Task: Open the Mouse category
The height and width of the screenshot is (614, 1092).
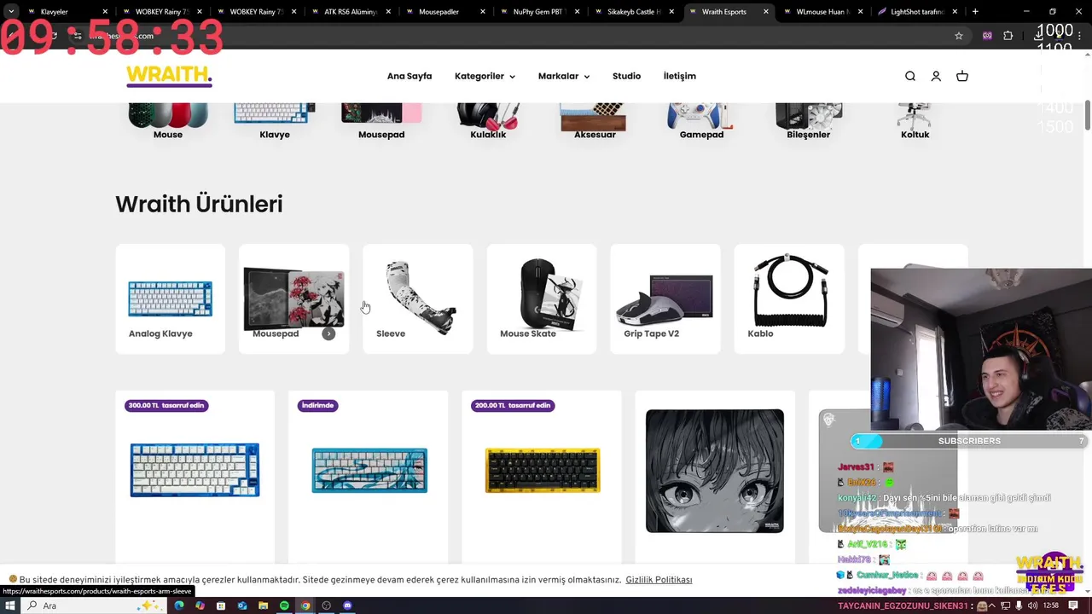Action: pyautogui.click(x=168, y=121)
